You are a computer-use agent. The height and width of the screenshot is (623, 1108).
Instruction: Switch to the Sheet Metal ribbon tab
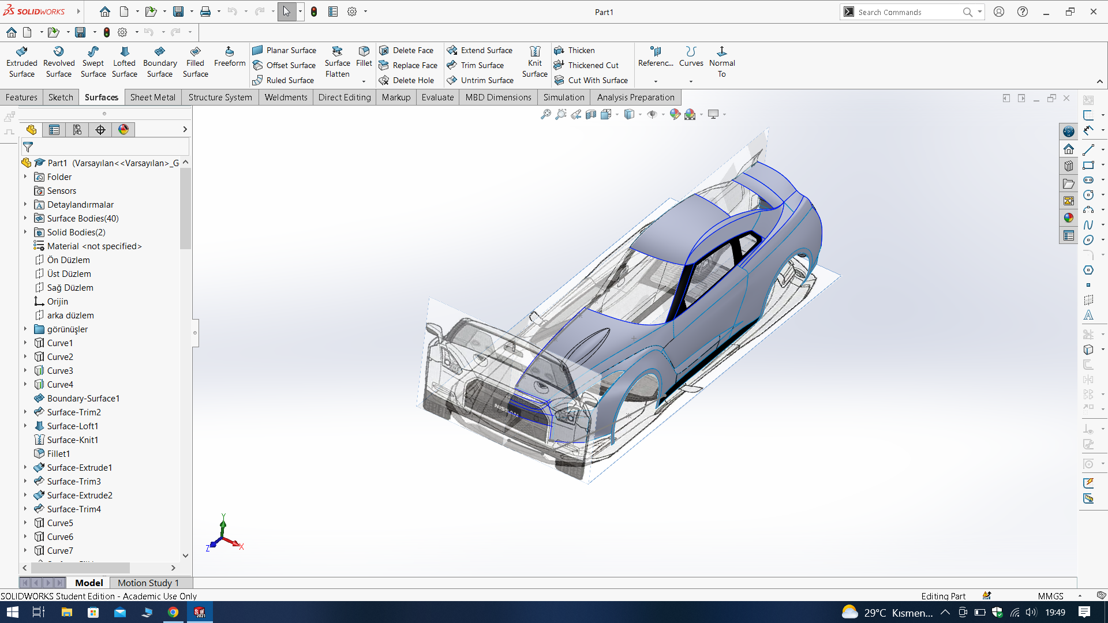click(152, 97)
